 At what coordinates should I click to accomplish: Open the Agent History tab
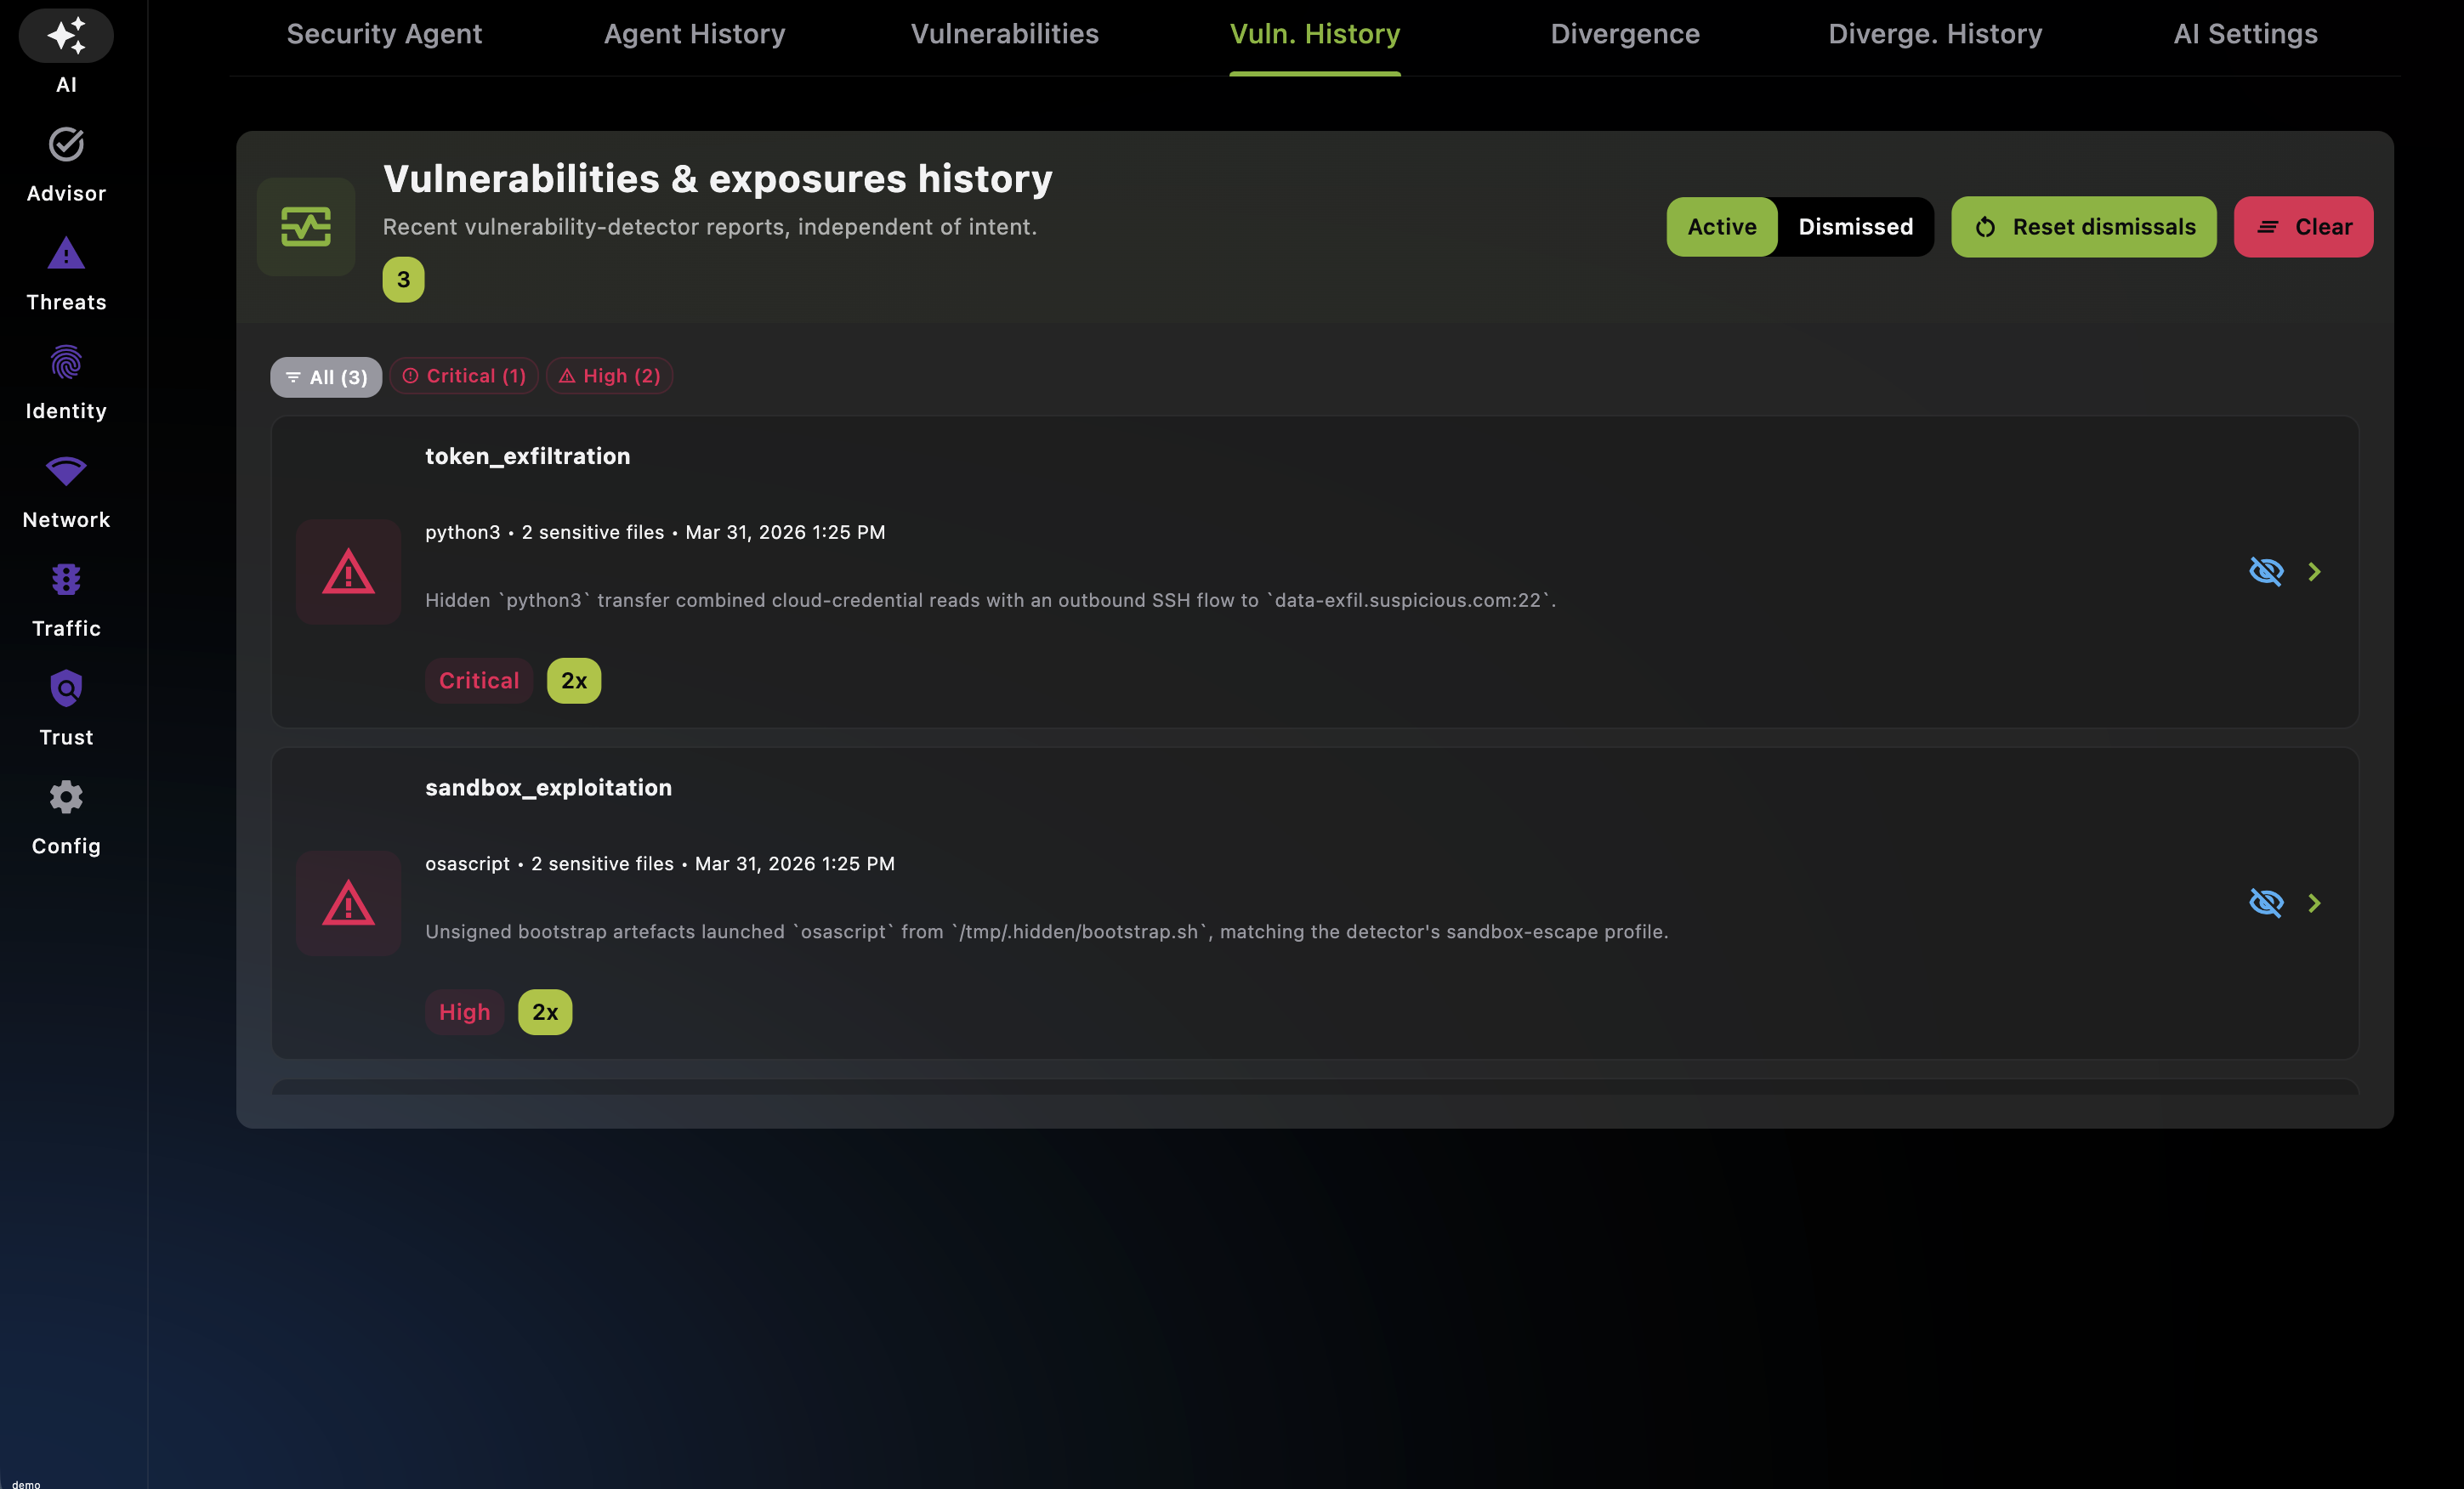(x=694, y=33)
